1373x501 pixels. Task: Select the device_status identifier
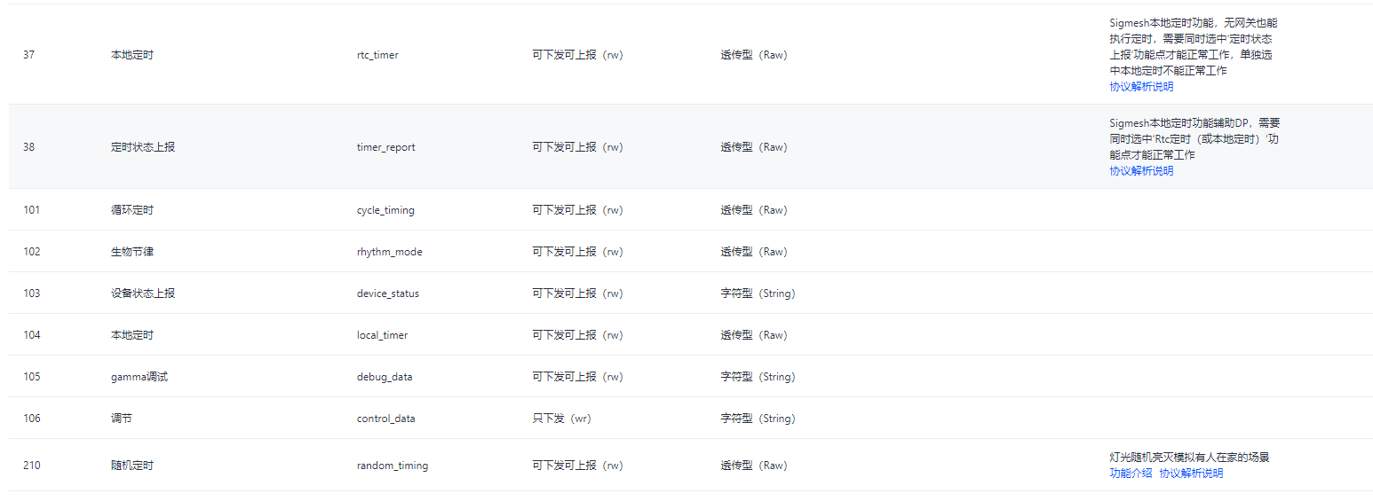[x=388, y=294]
